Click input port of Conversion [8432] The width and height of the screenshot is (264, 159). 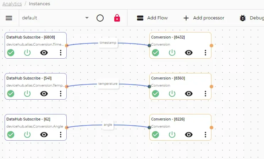coord(149,46)
